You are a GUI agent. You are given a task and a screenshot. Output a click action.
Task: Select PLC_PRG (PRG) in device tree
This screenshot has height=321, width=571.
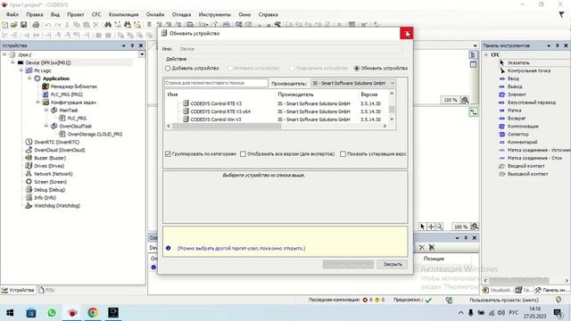[66, 95]
